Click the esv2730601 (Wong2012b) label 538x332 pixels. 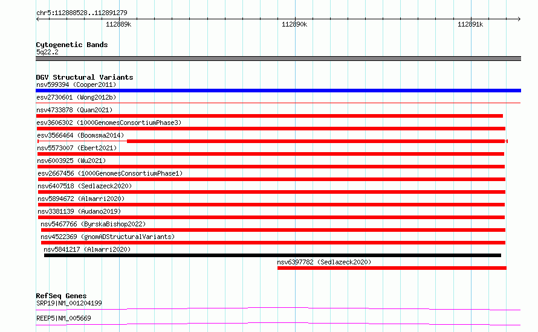tap(76, 97)
